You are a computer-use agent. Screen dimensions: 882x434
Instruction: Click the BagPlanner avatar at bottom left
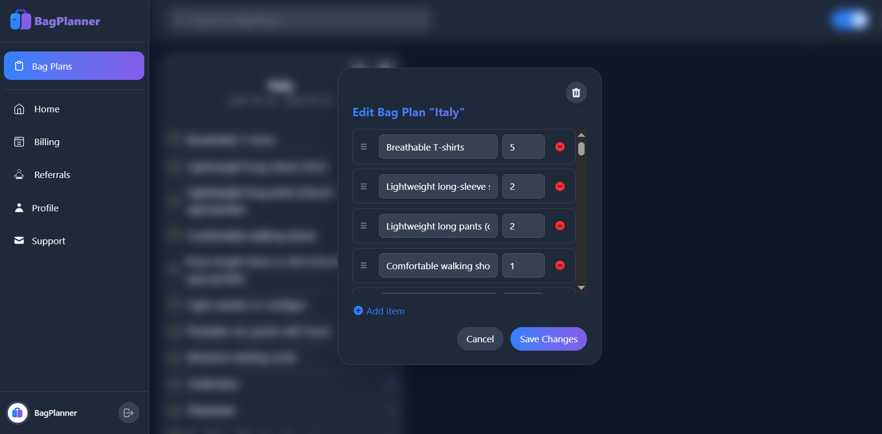pyautogui.click(x=18, y=413)
